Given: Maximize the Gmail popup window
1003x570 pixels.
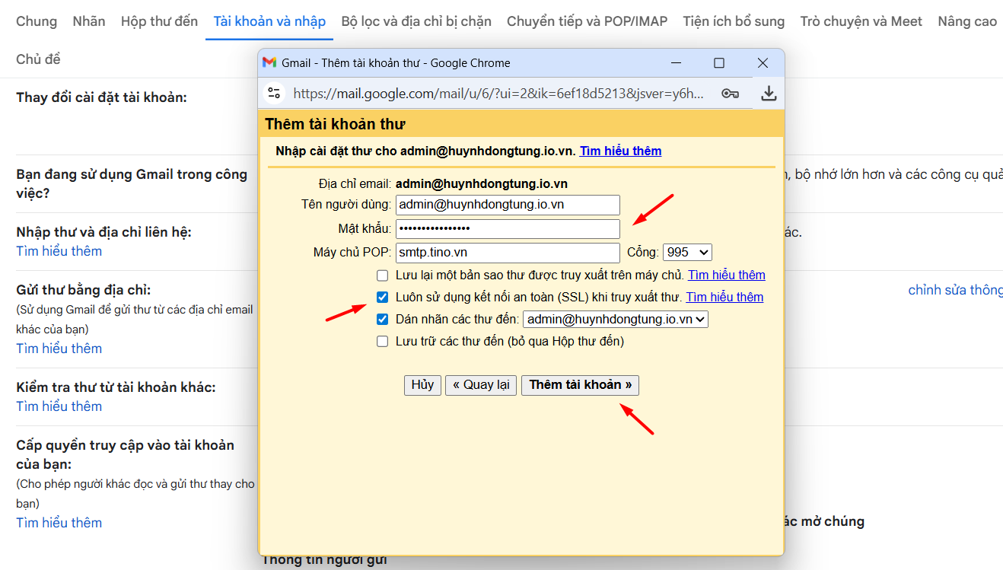Looking at the screenshot, I should point(719,63).
